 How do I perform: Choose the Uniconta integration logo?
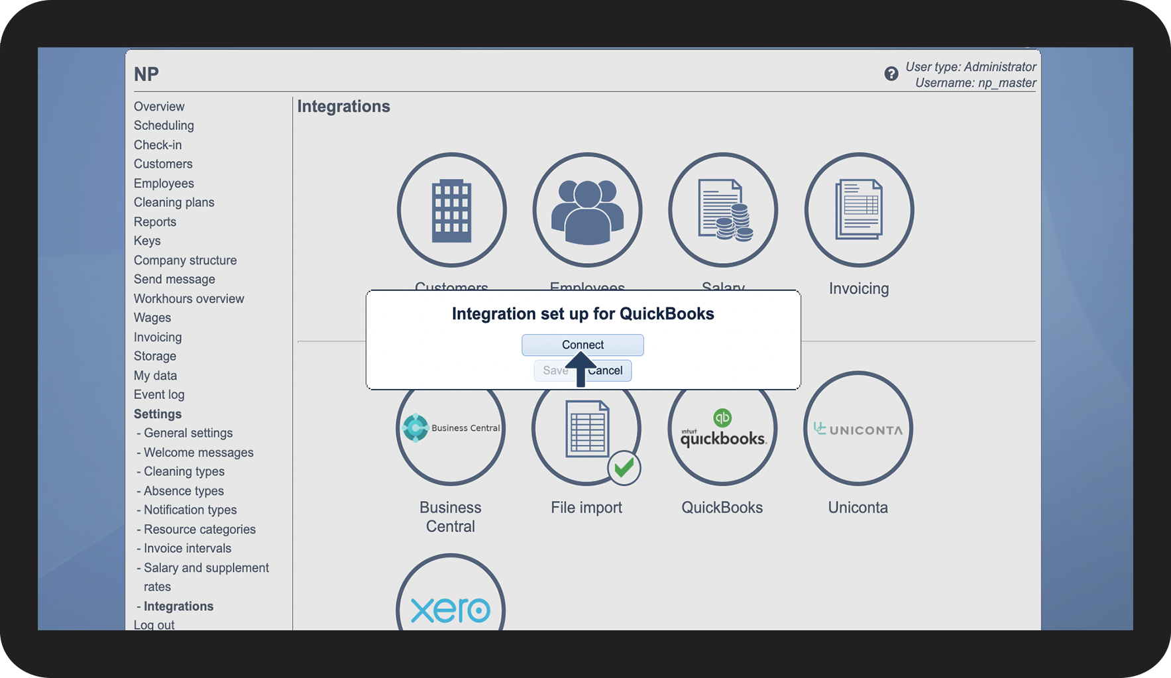pos(858,429)
